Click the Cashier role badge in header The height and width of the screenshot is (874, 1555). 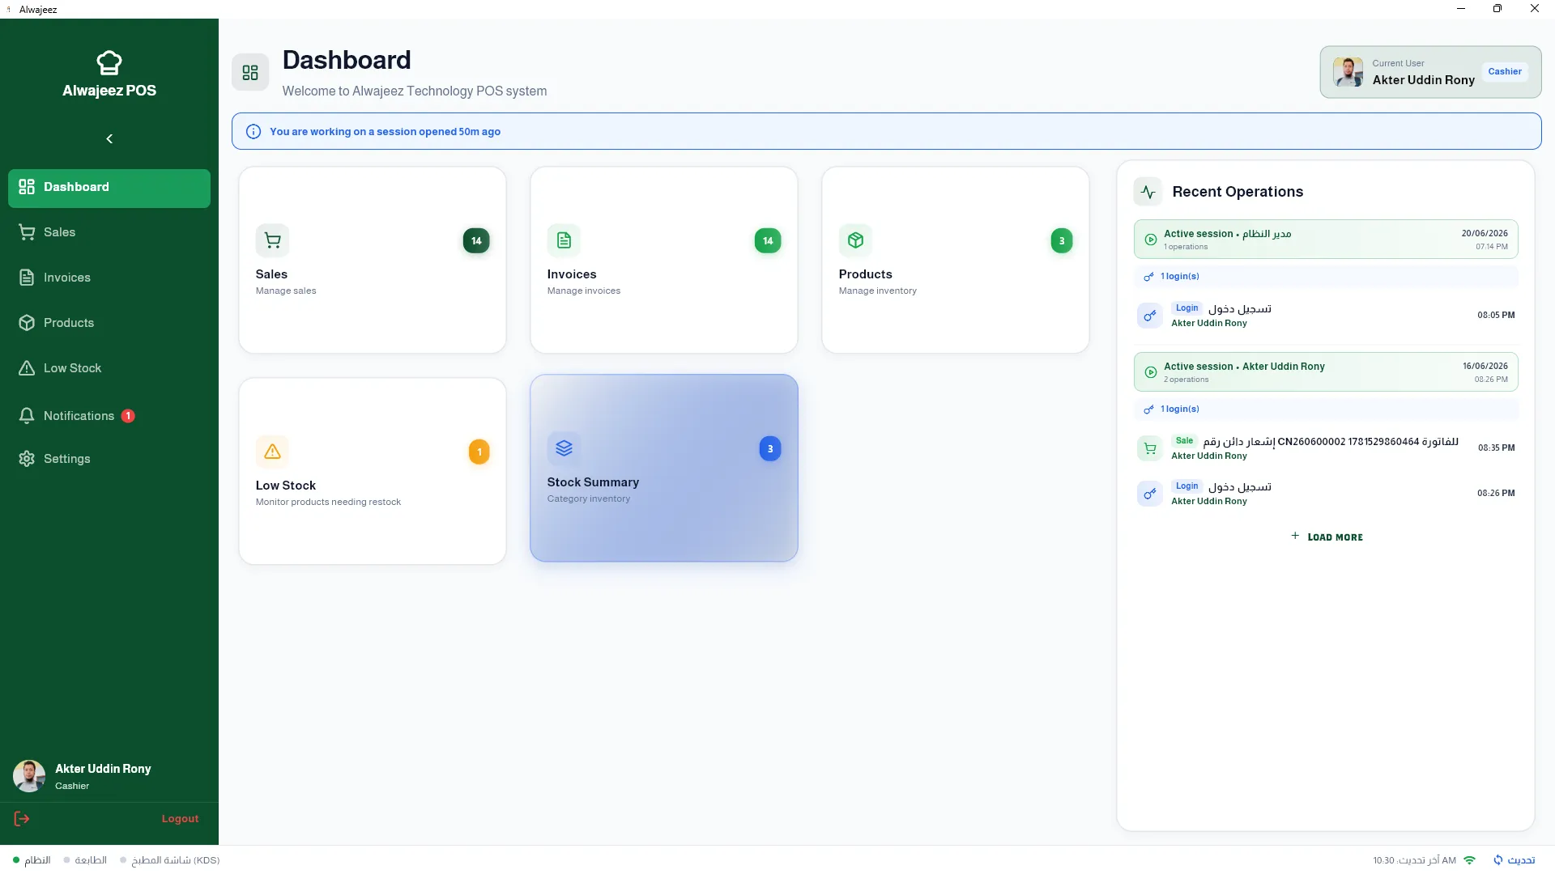[x=1505, y=72]
